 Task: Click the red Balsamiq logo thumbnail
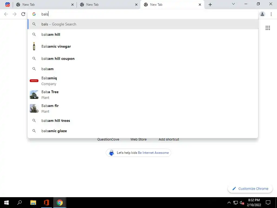34,81
